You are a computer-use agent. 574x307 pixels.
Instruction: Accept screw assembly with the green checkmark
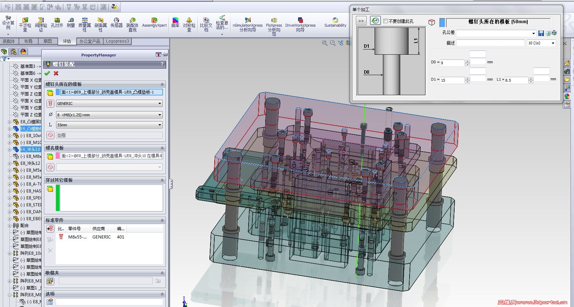47,73
